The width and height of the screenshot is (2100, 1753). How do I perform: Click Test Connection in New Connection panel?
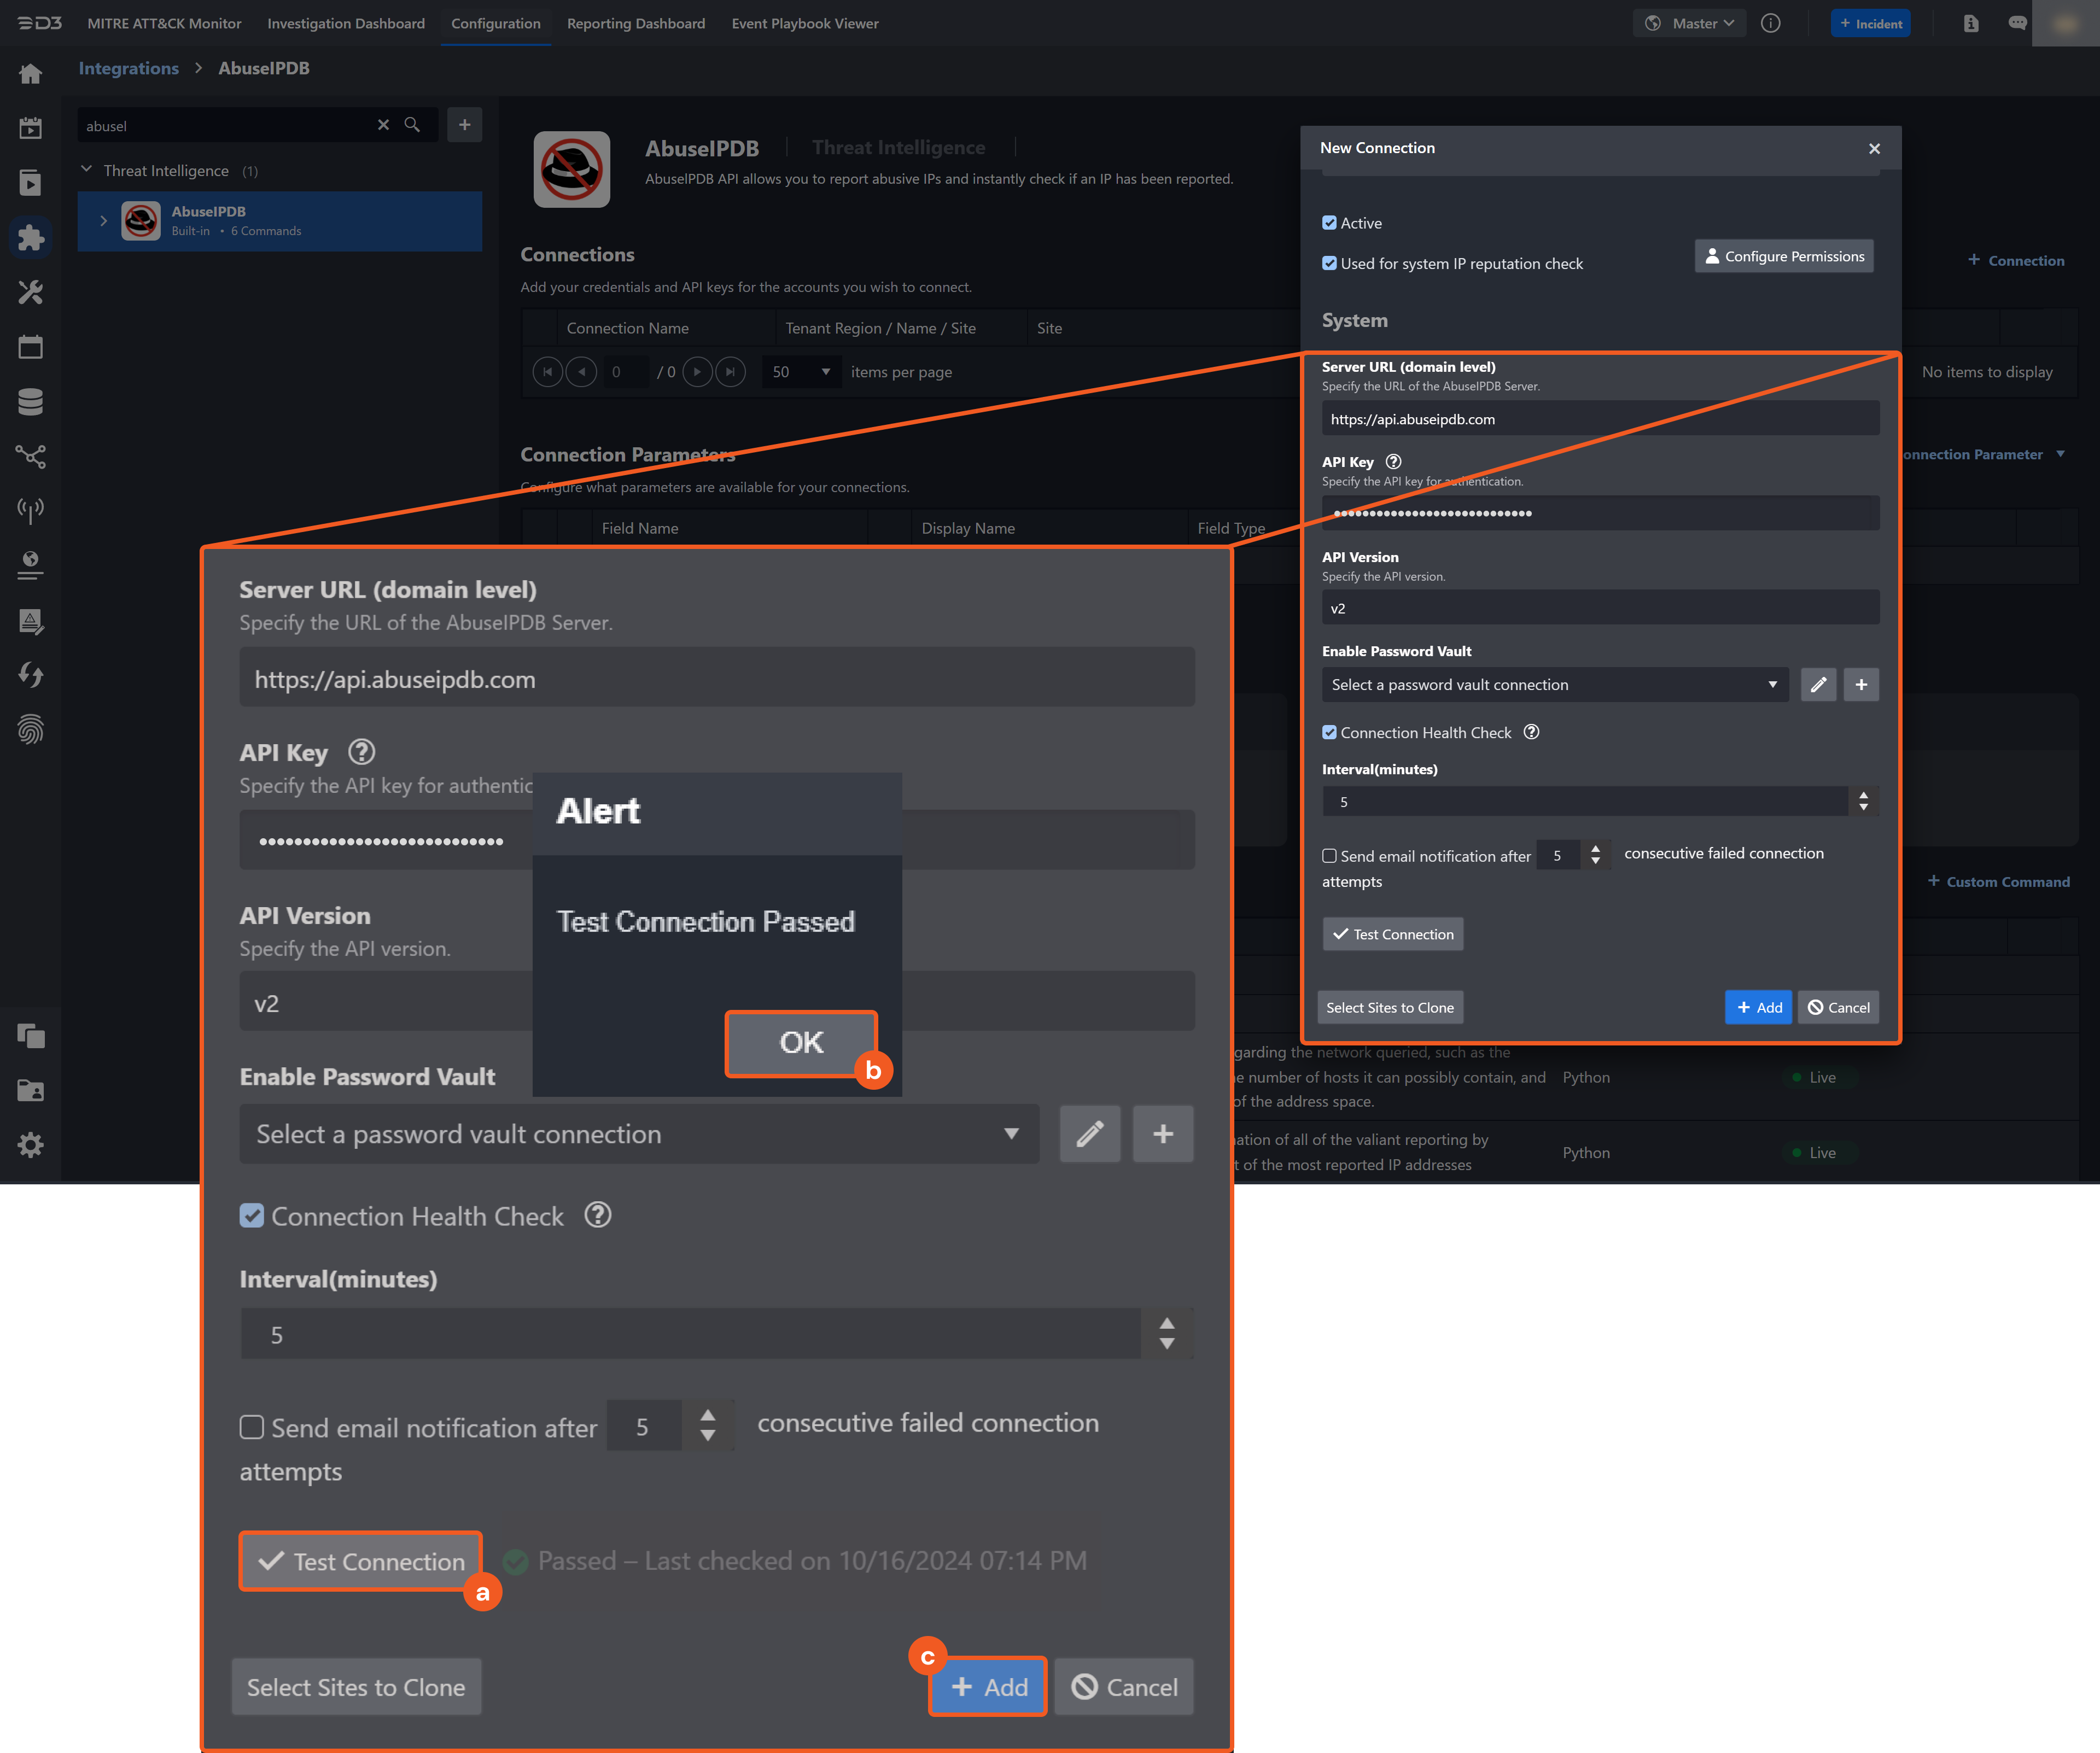(x=1392, y=934)
